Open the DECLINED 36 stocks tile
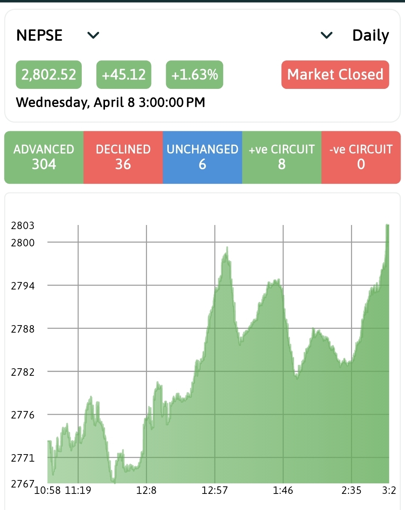This screenshot has height=510, width=405. (x=123, y=157)
